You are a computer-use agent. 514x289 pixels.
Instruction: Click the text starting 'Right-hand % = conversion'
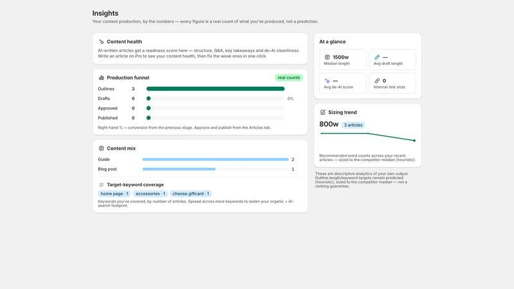(x=184, y=128)
